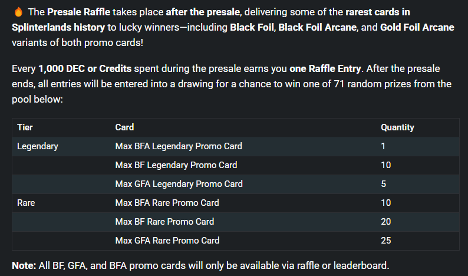Click quantity 20 for BF Rare
The image size is (468, 276).
(x=386, y=222)
